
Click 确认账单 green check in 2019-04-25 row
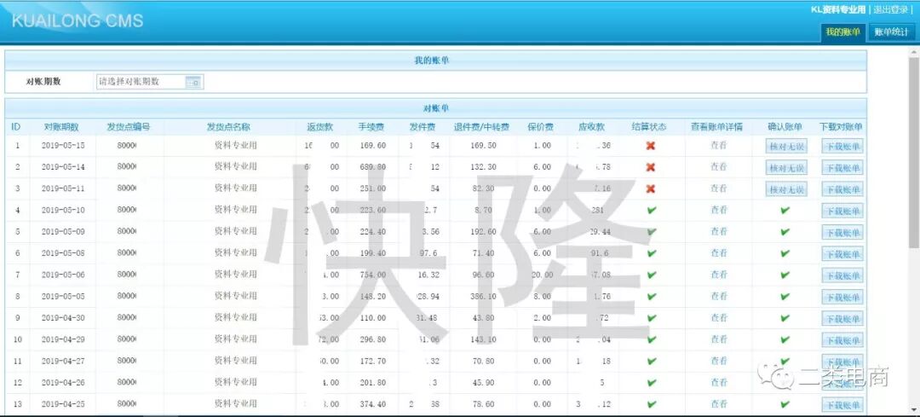[785, 404]
